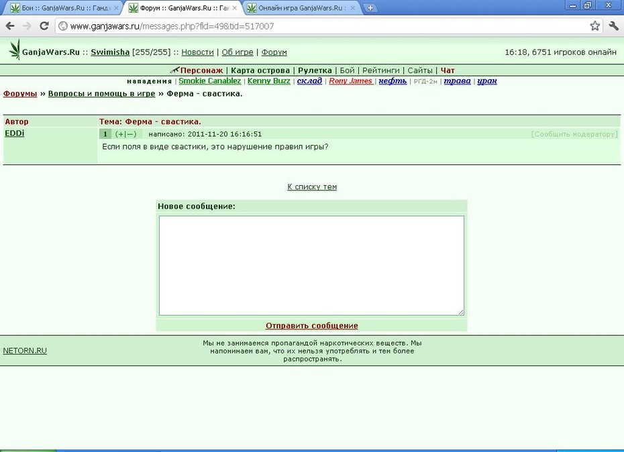Open the Swimisha profile link
Screen dimensions: 624x452
pos(110,52)
